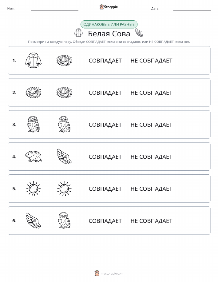Click the nest icon in row 1

coord(64,60)
